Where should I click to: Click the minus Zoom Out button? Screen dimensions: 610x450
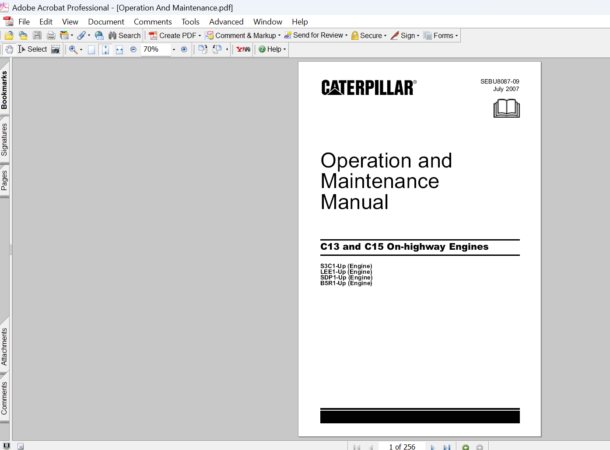(133, 49)
